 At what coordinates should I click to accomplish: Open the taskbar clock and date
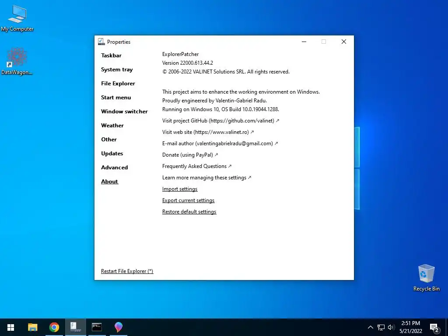tap(411, 327)
